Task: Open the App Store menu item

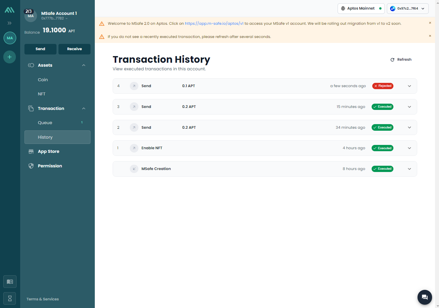Action: (49, 152)
